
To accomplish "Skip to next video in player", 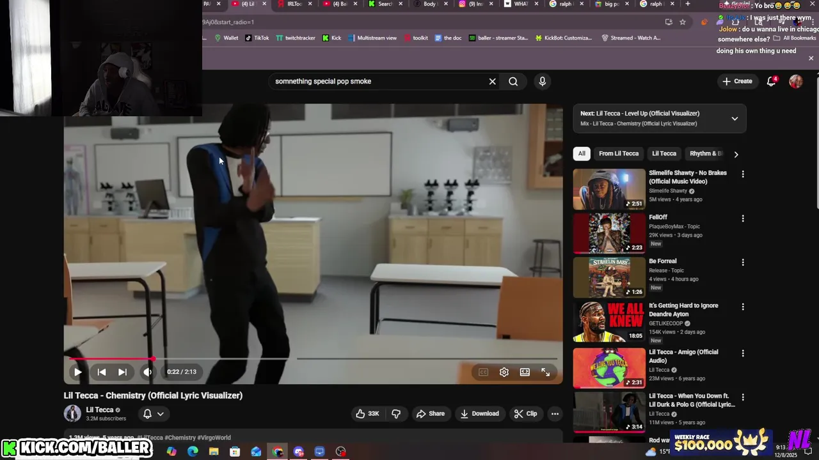I will pos(122,372).
